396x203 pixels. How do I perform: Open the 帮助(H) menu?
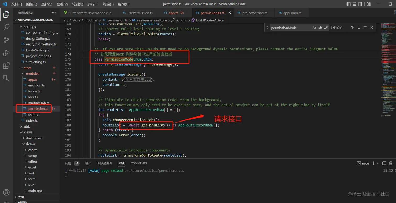pos(124,4)
